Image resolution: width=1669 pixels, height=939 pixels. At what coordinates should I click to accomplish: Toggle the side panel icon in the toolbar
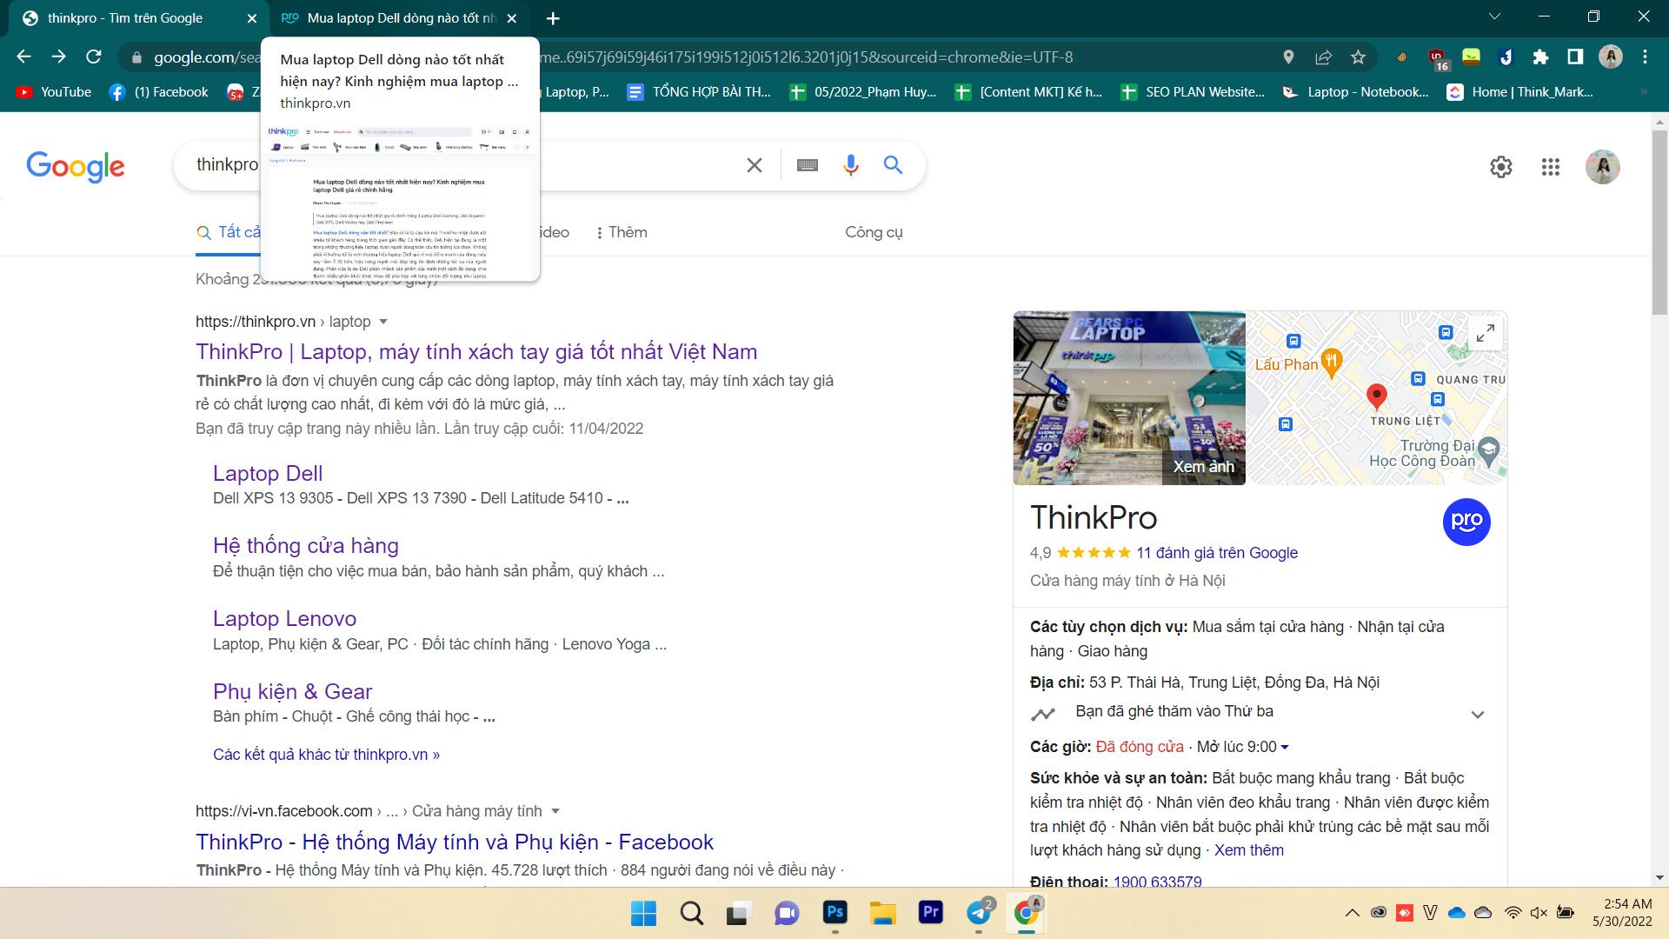(1575, 57)
